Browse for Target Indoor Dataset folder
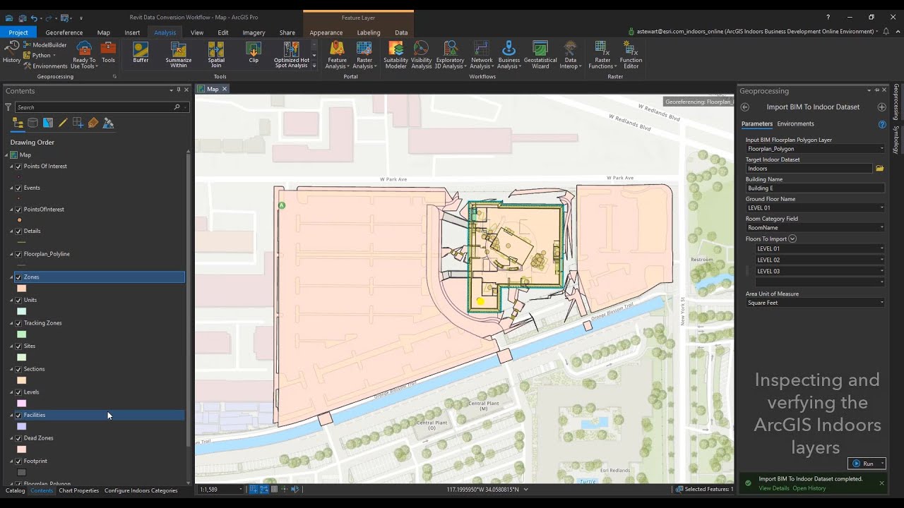This screenshot has width=904, height=508. pyautogui.click(x=880, y=169)
